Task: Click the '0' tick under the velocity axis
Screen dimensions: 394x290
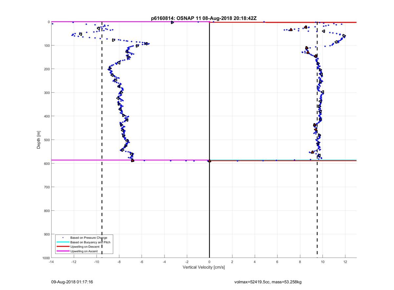Action: 209,262
